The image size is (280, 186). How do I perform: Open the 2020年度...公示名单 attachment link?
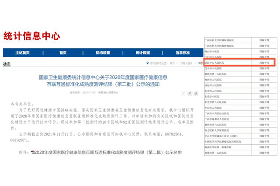(x=108, y=153)
